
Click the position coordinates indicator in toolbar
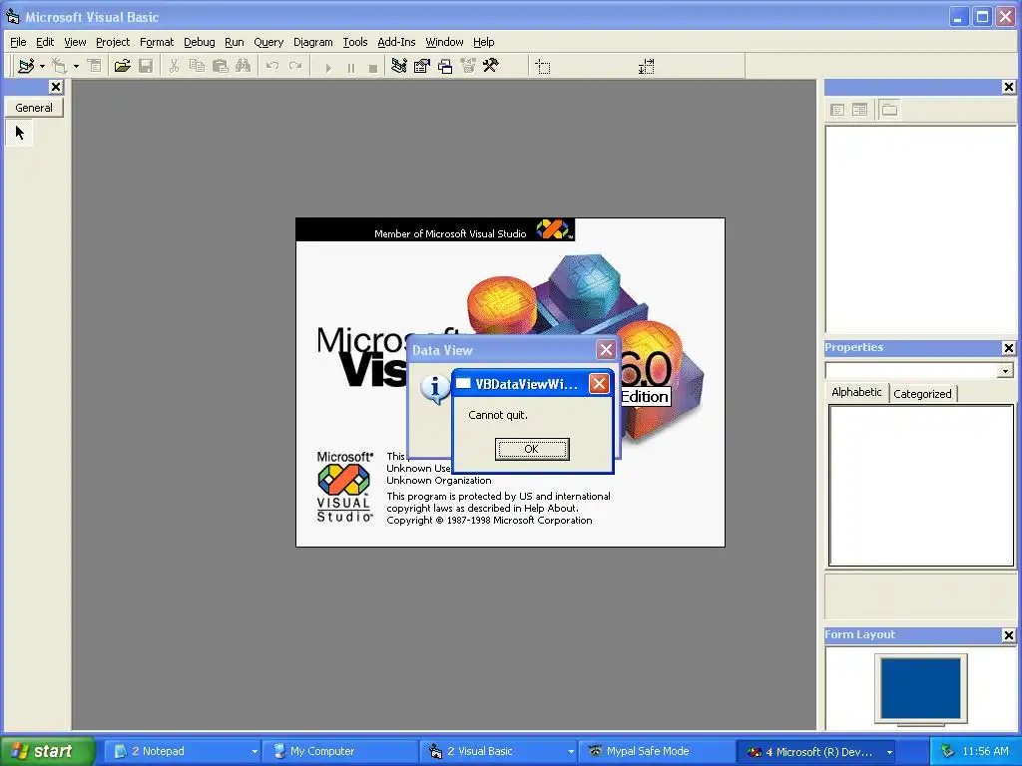(x=542, y=67)
